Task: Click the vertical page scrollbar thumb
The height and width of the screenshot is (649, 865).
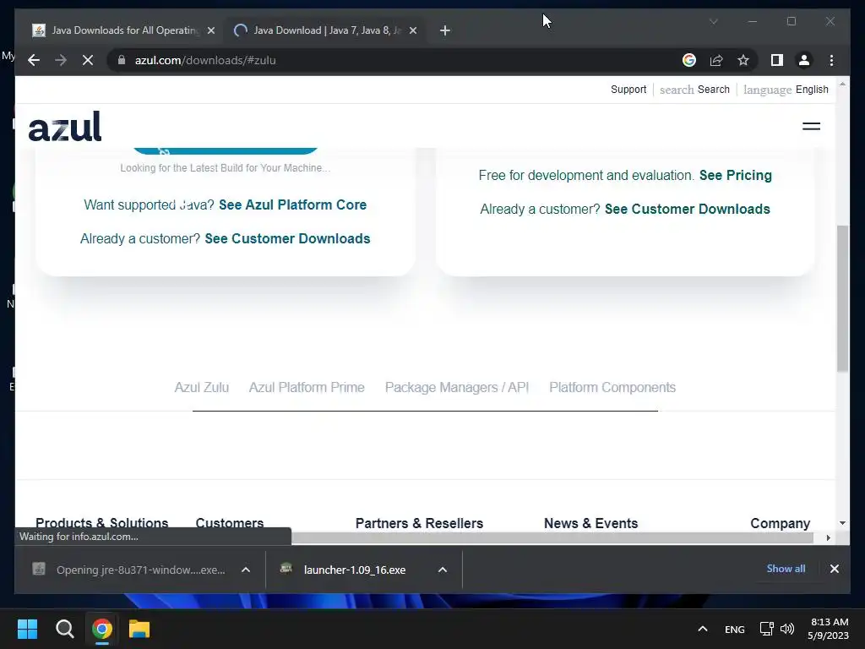Action: (842, 298)
